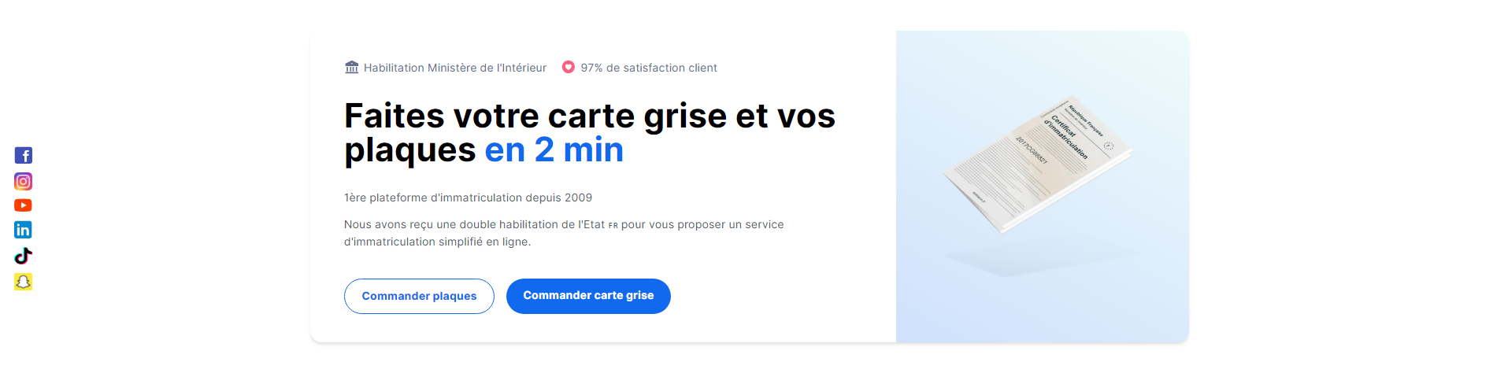Click the blue Commander carte grise button
Image resolution: width=1493 pixels, height=373 pixels.
(588, 296)
